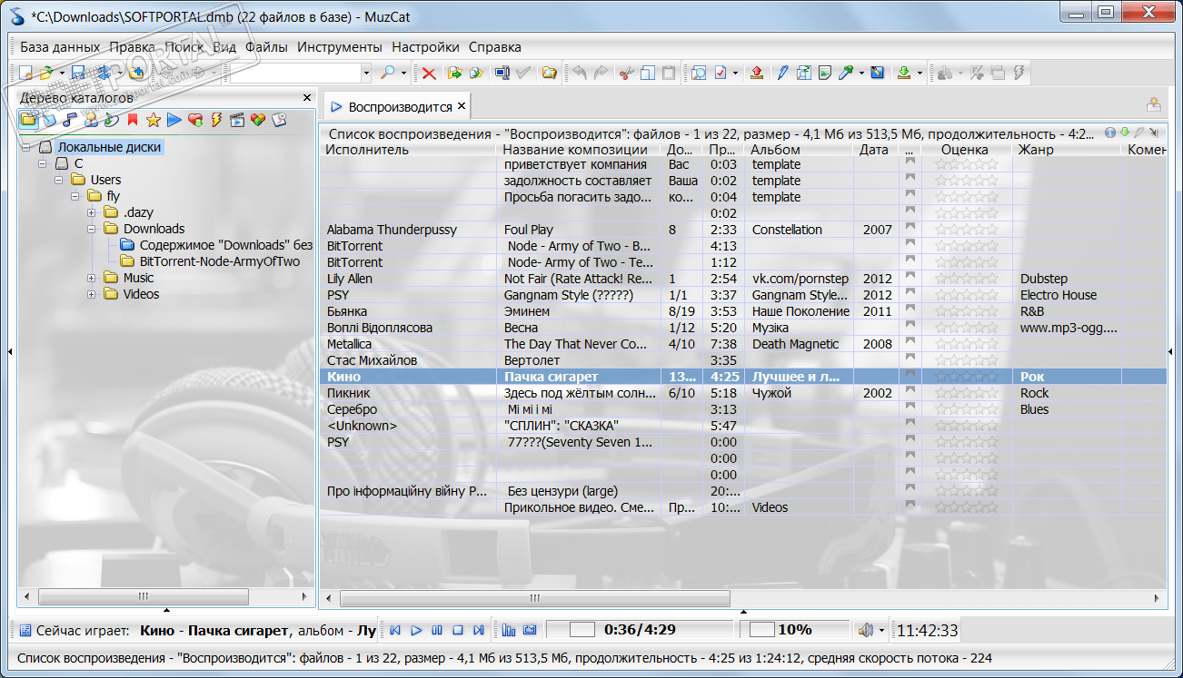This screenshot has height=678, width=1183.
Task: Select the folders view icon in catalog tree toolbar
Action: click(x=28, y=119)
